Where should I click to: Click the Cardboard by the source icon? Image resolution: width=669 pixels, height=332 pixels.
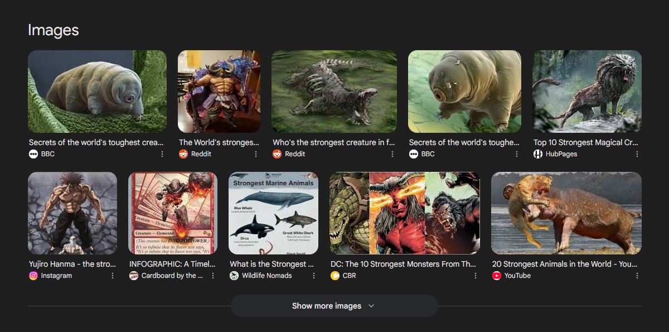coord(134,276)
